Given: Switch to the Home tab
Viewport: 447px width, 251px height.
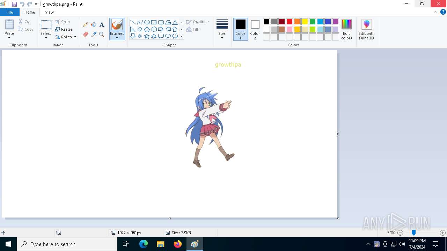Looking at the screenshot, I should pos(30,12).
